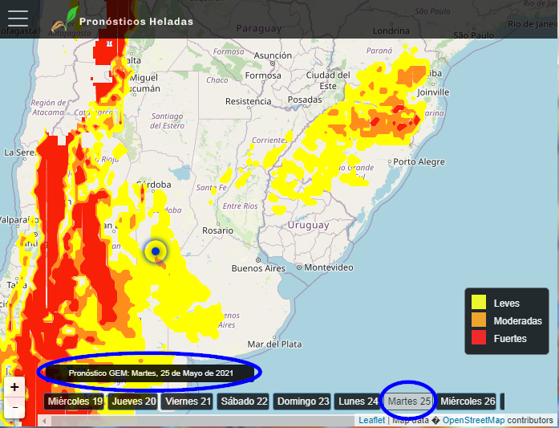Click the blue location marker on map
Image resolution: width=559 pixels, height=428 pixels.
(156, 251)
